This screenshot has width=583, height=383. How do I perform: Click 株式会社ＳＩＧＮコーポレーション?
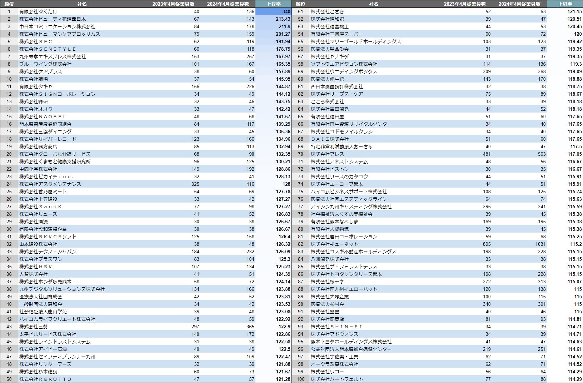click(57, 94)
